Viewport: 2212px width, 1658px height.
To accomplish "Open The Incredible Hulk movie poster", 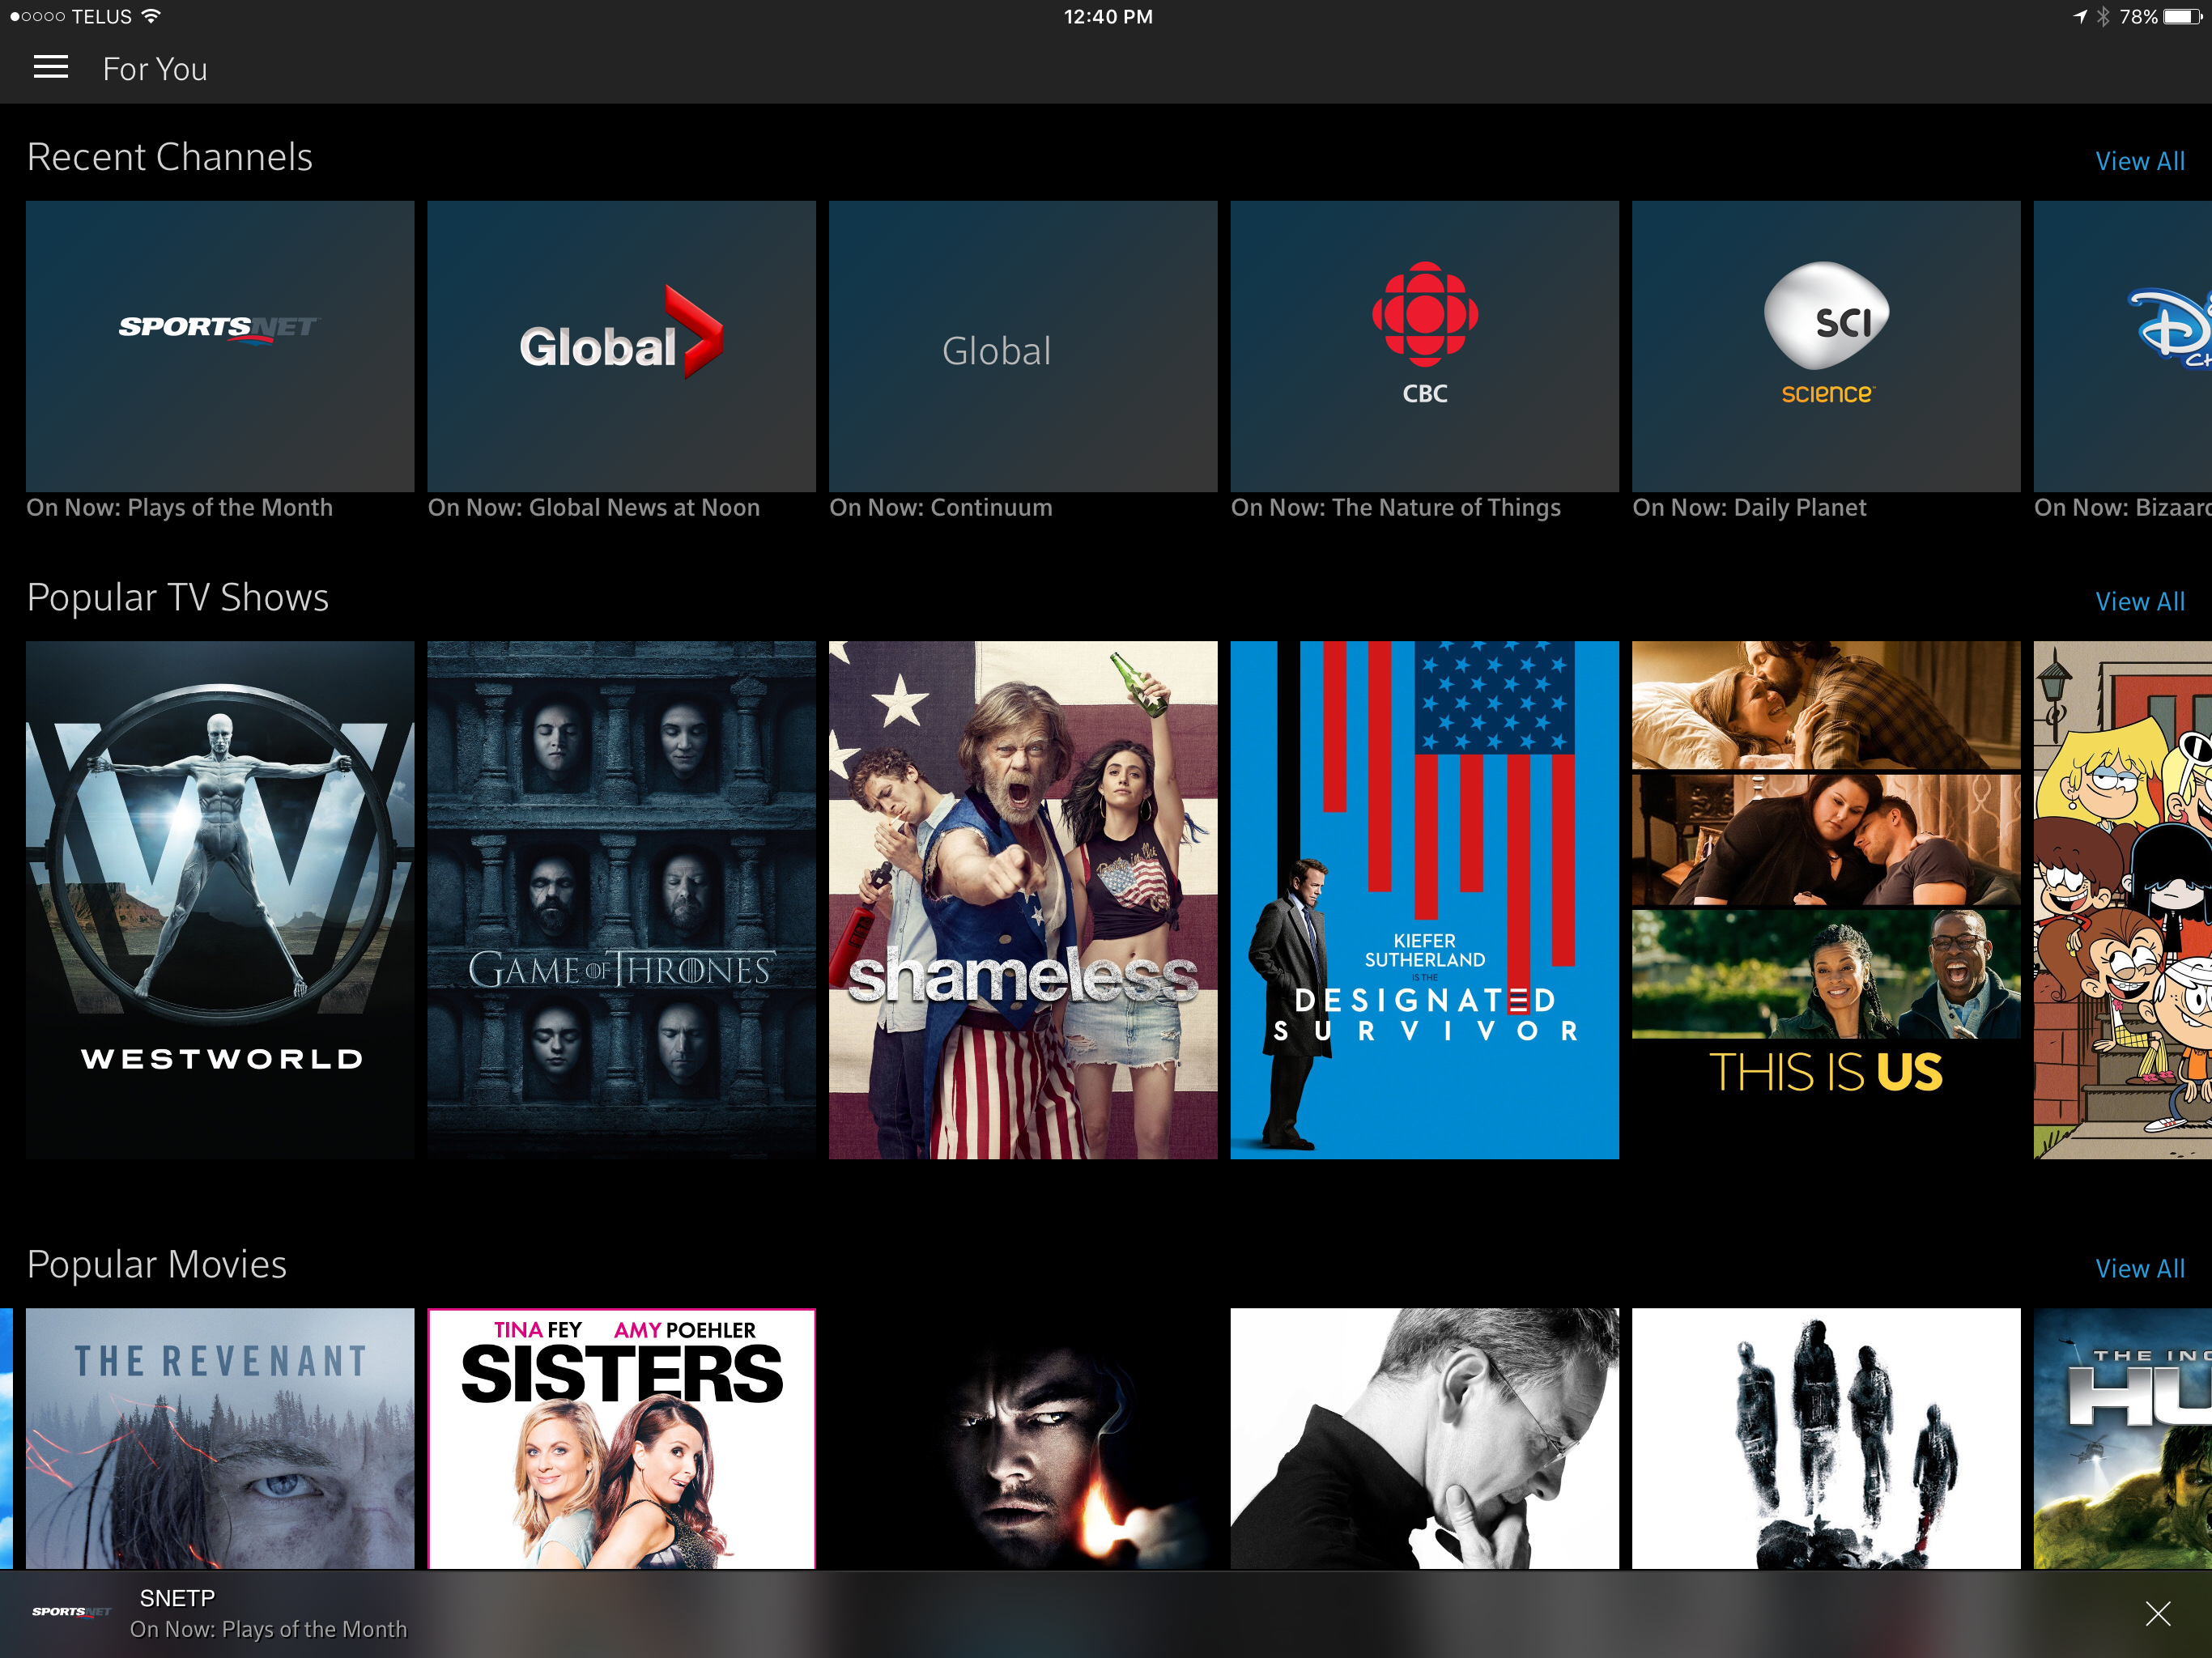I will coord(2123,1438).
